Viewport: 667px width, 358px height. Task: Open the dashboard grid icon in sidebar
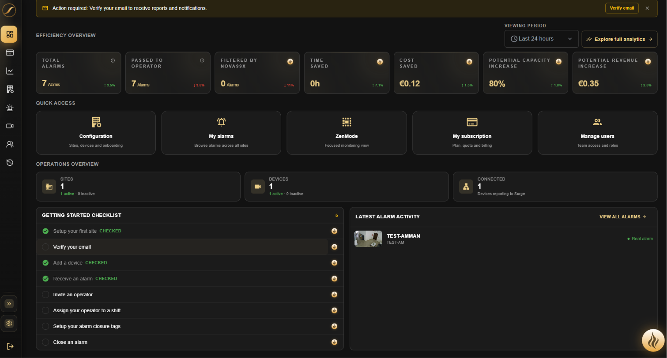9,34
